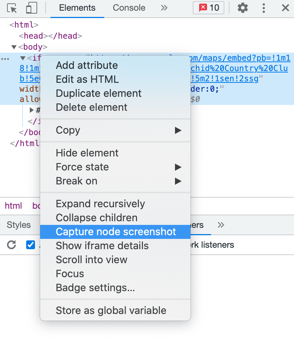The image size is (294, 339).
Task: Show hidden panels via the double-chevron overflow
Action: coord(164,8)
